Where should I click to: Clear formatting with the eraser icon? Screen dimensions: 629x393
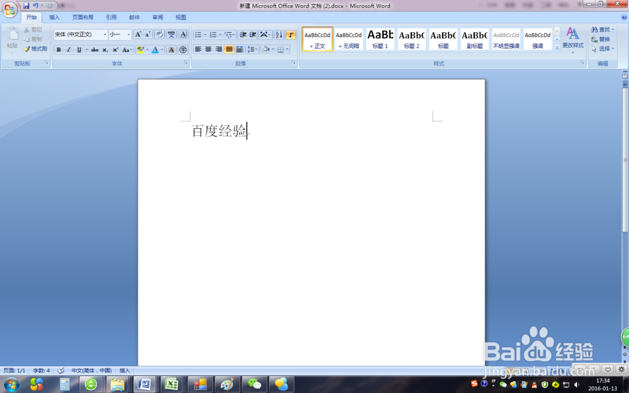(x=159, y=35)
